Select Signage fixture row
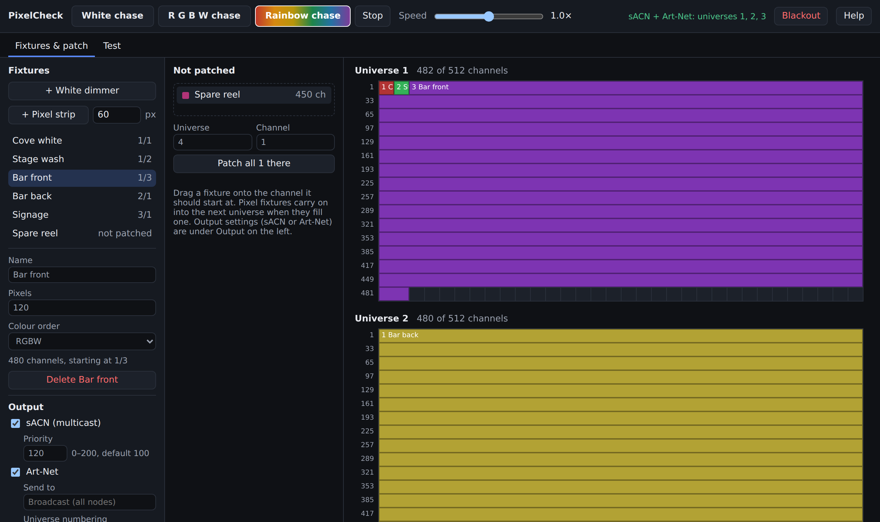The image size is (880, 522). pos(82,215)
